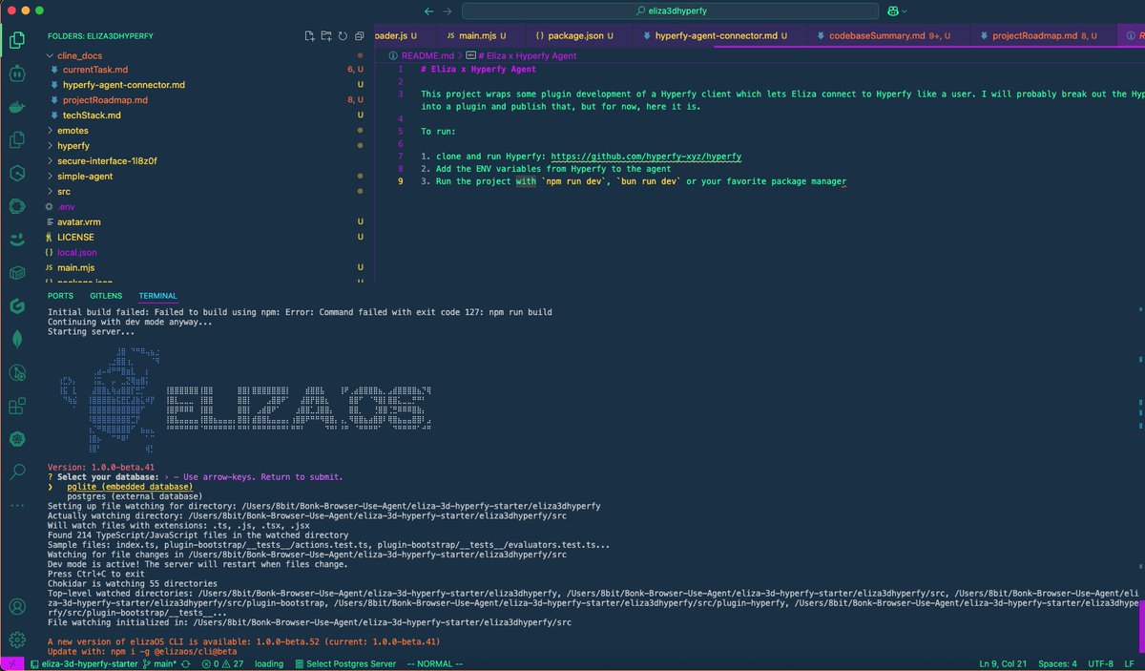Screen dimensions: 1145x671
Task: Open the green G extension in the activity bar
Action: pos(16,305)
